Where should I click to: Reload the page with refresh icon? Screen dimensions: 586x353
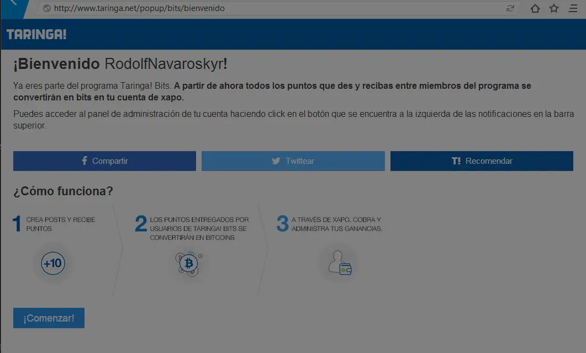[x=510, y=8]
